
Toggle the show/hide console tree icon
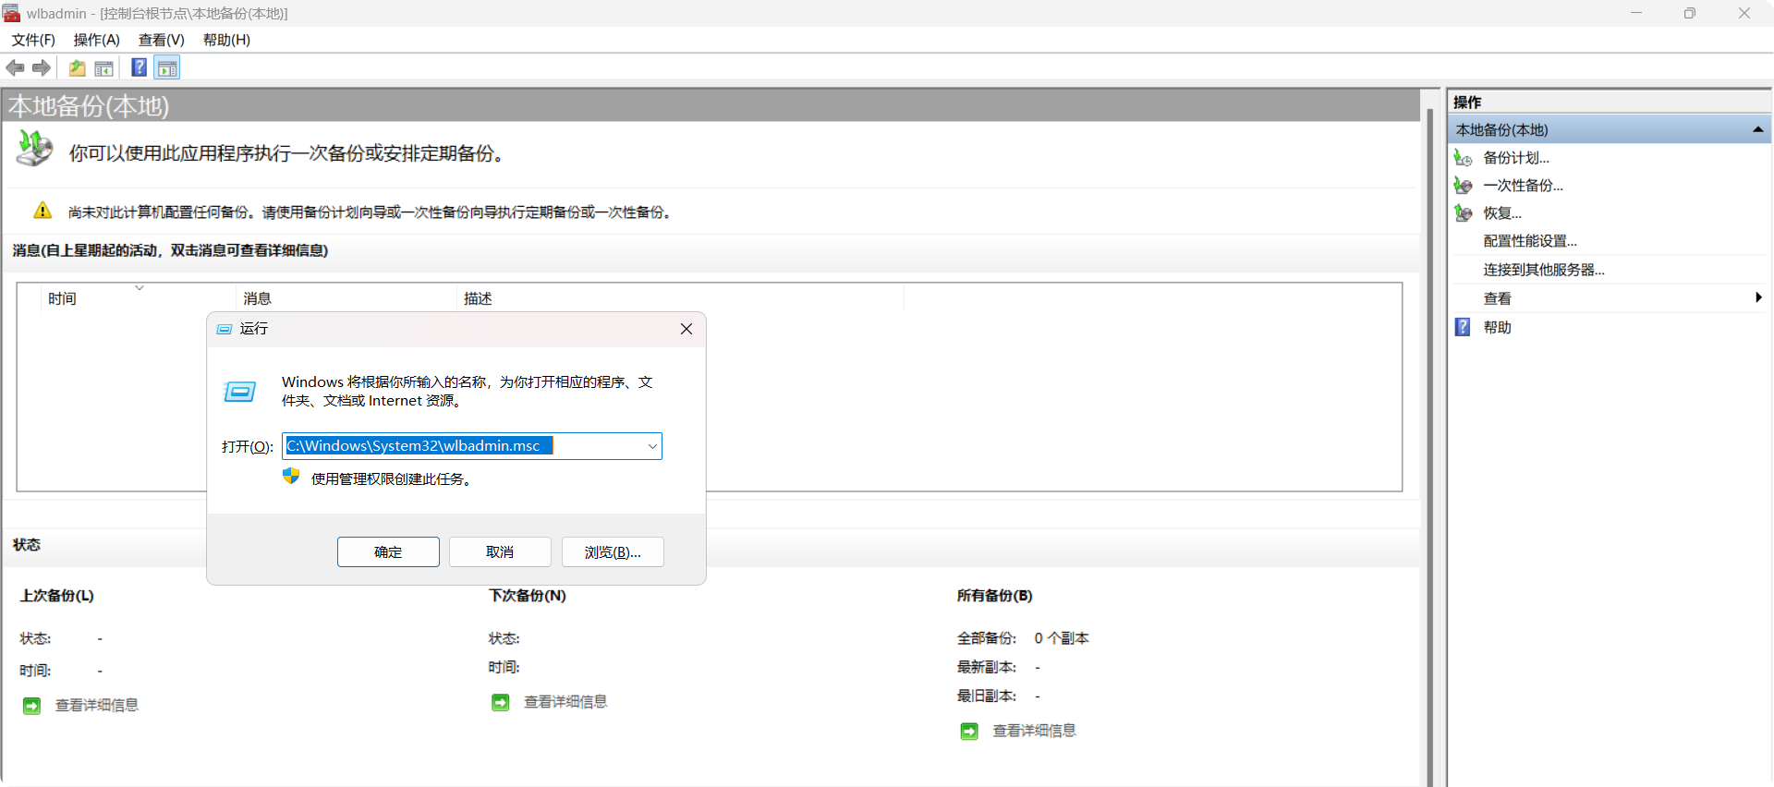tap(104, 67)
